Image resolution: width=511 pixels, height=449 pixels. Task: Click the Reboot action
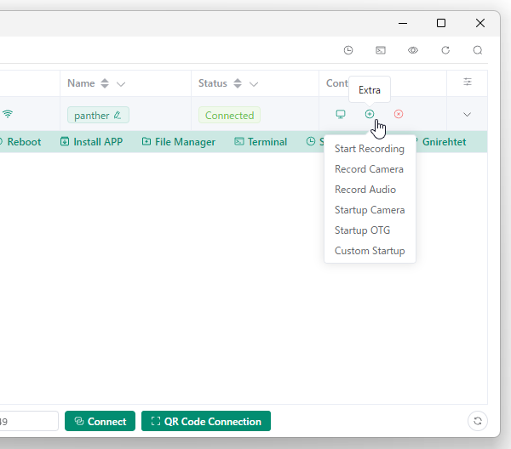tap(20, 142)
